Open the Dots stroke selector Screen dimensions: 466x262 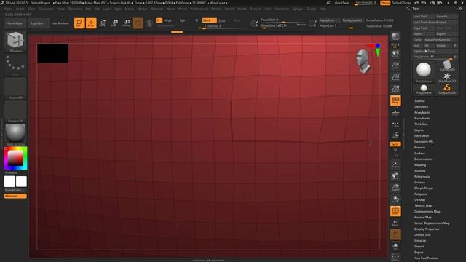15,65
